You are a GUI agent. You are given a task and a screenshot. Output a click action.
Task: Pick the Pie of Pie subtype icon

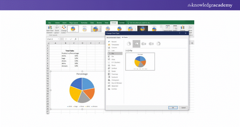143,44
